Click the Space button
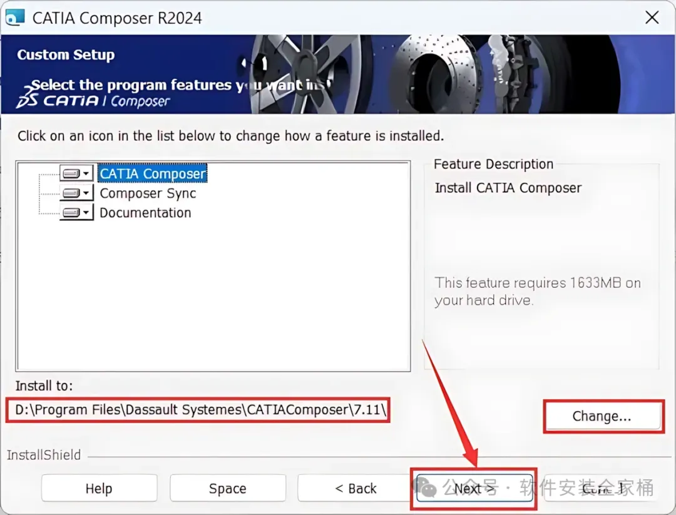This screenshot has width=676, height=515. [x=228, y=488]
